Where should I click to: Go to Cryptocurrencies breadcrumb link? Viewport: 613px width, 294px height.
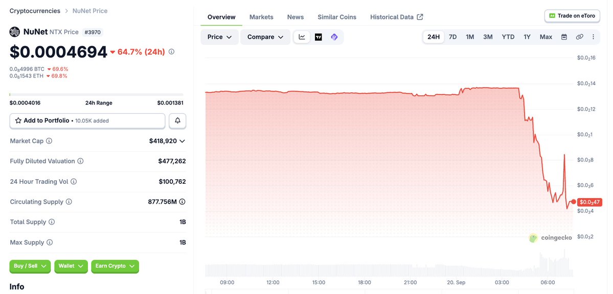35,11
